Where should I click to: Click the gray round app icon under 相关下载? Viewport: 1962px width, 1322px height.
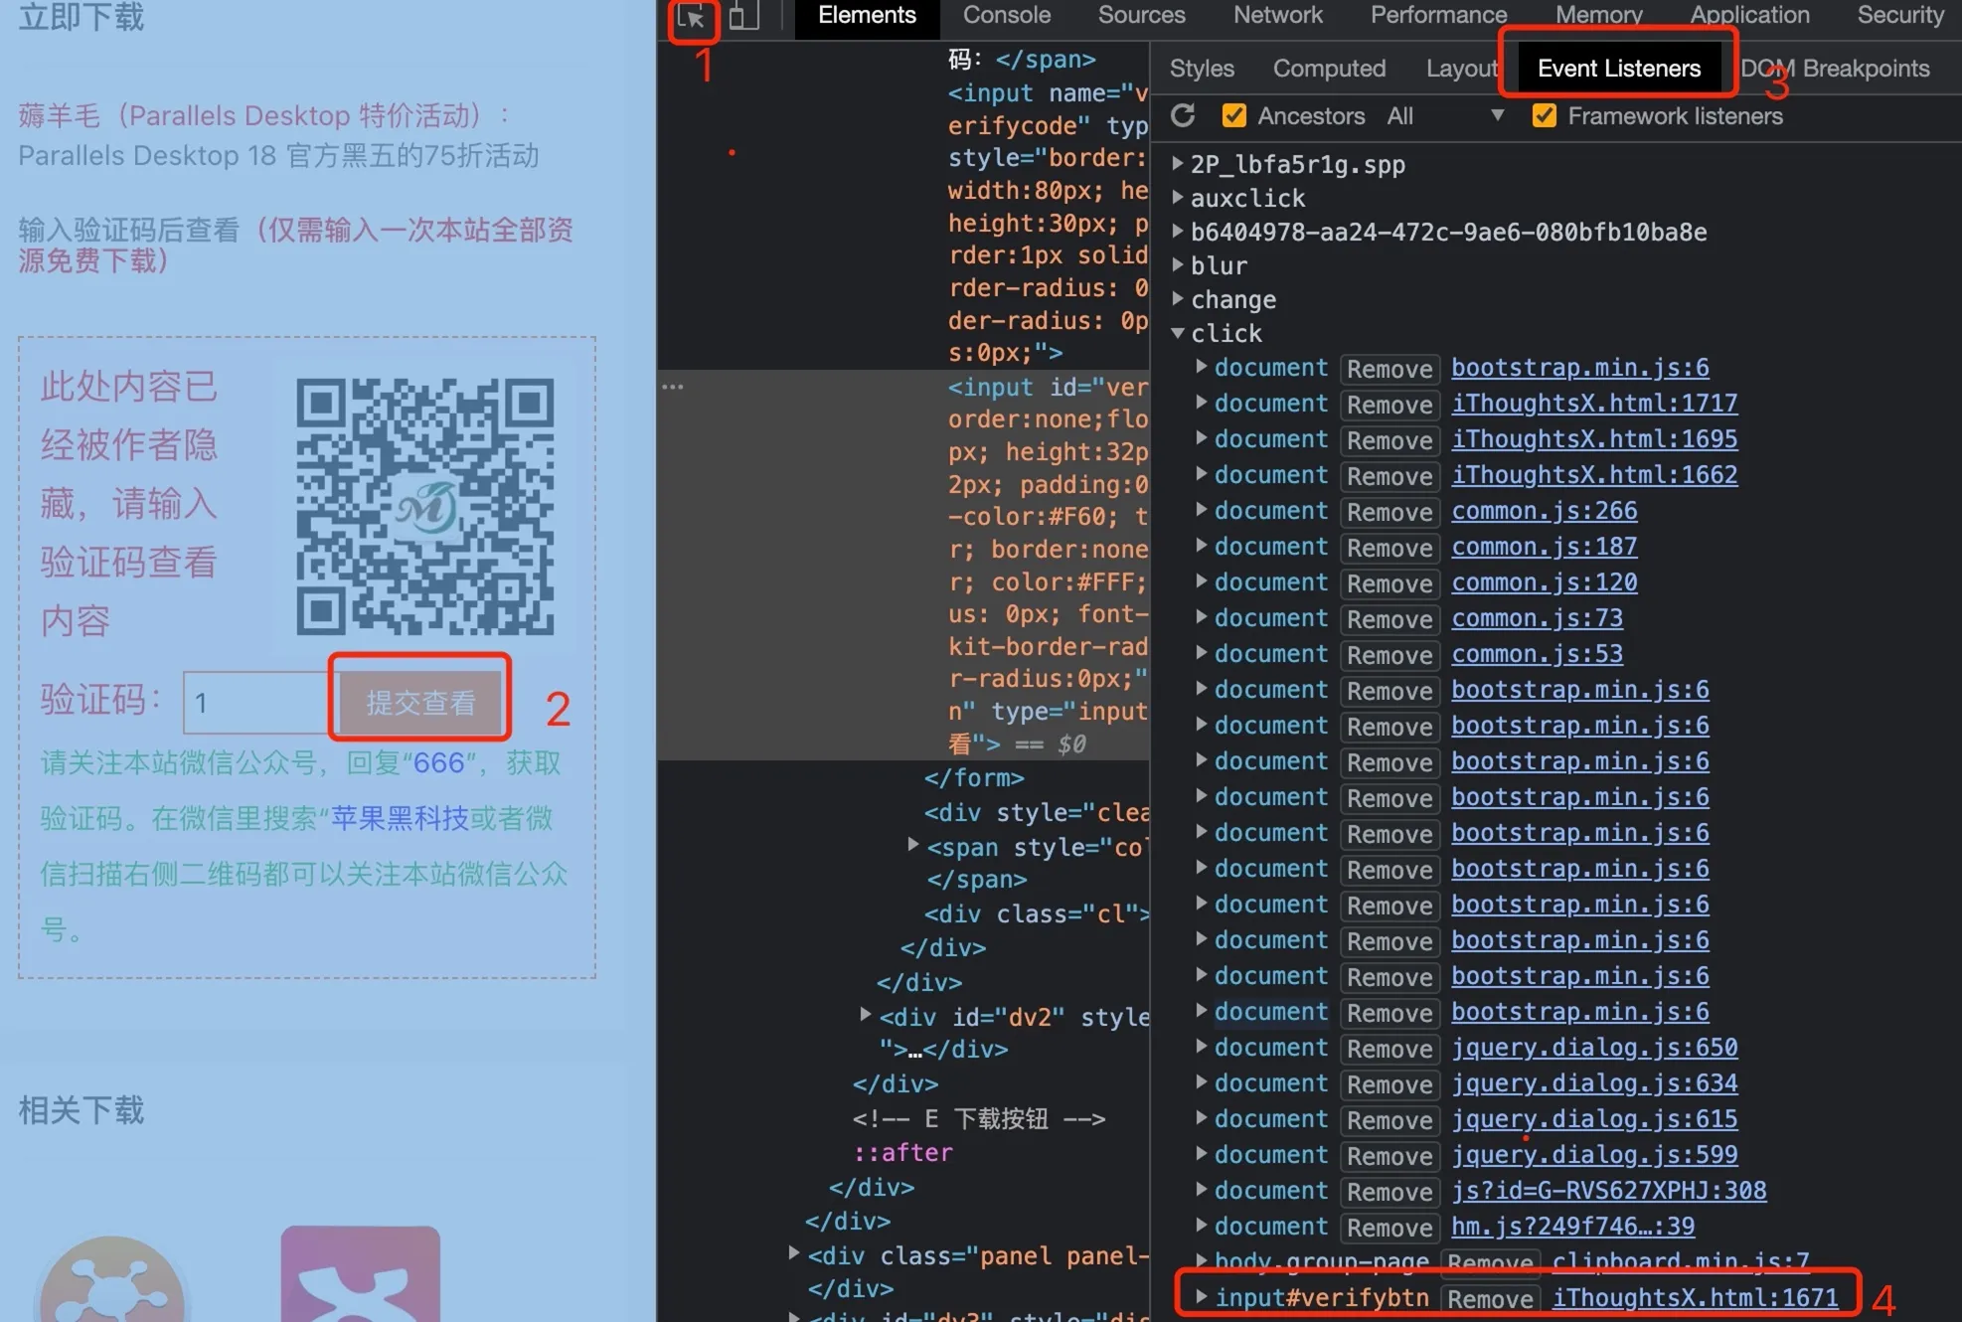[111, 1279]
